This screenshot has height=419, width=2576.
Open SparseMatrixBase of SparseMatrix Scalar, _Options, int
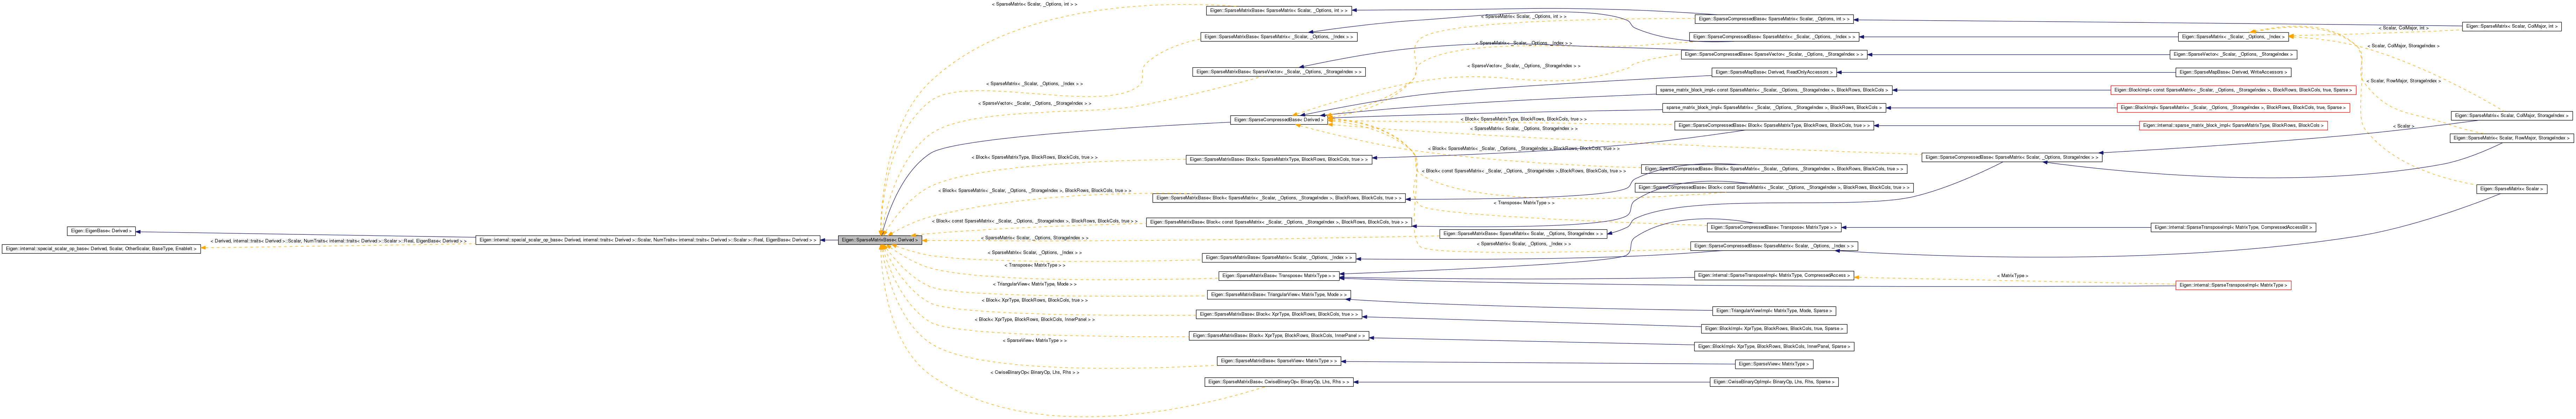tap(1279, 10)
